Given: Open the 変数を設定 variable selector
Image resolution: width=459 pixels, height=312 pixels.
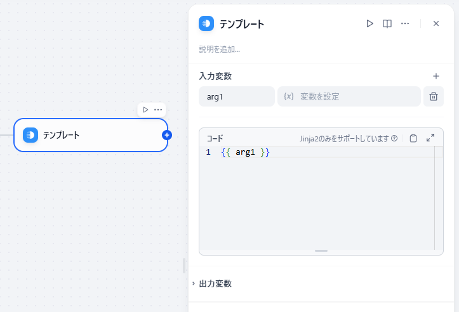Looking at the screenshot, I should (x=349, y=96).
